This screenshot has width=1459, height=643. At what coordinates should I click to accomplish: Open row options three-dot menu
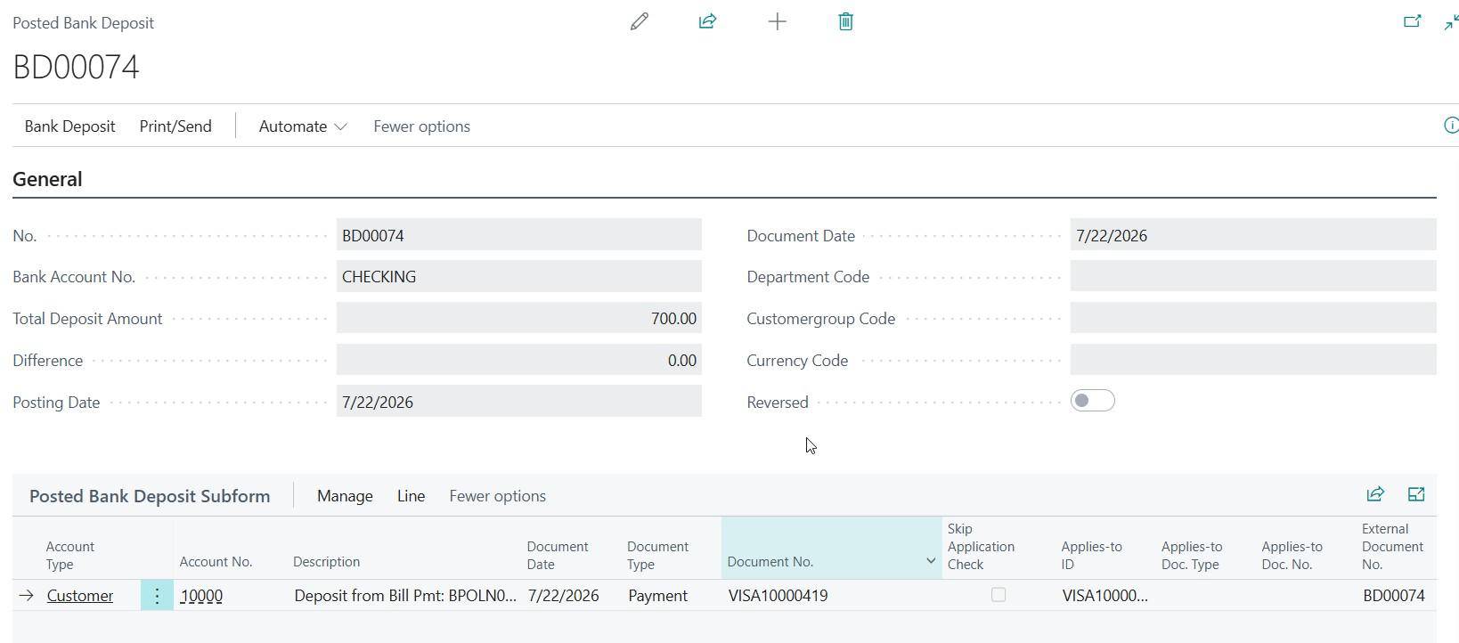(x=157, y=596)
